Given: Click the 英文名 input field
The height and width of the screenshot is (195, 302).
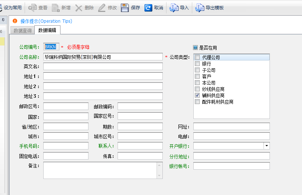Looking at the screenshot, I should (103, 66).
